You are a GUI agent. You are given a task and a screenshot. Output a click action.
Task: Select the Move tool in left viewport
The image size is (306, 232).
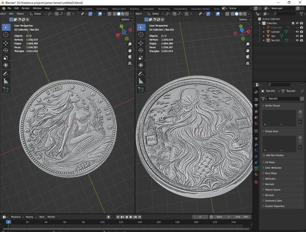[6, 43]
